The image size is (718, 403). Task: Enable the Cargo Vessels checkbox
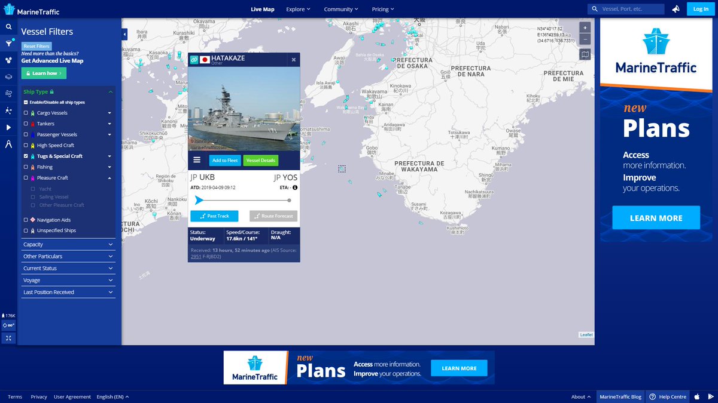pos(26,113)
